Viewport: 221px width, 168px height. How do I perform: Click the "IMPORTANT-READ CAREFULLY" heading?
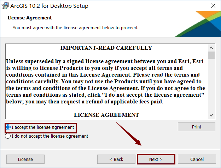point(106,48)
